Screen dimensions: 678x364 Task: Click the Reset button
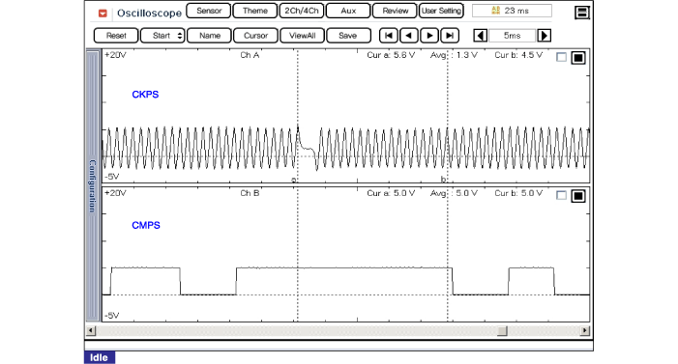tap(116, 36)
